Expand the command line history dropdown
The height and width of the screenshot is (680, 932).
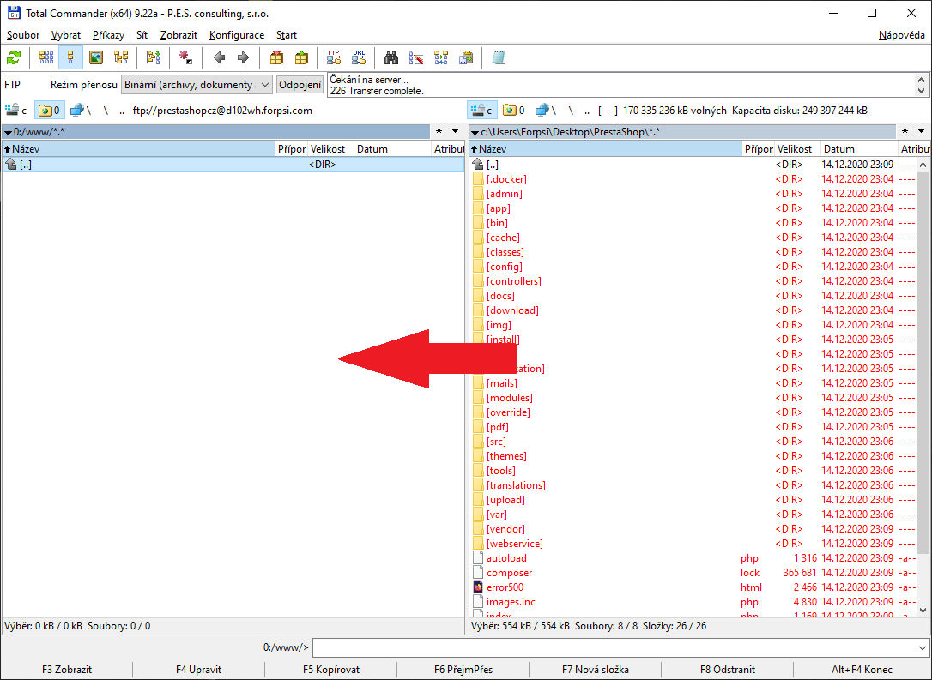(922, 647)
